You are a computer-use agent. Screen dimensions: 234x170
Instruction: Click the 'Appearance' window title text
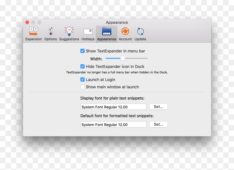click(x=117, y=23)
